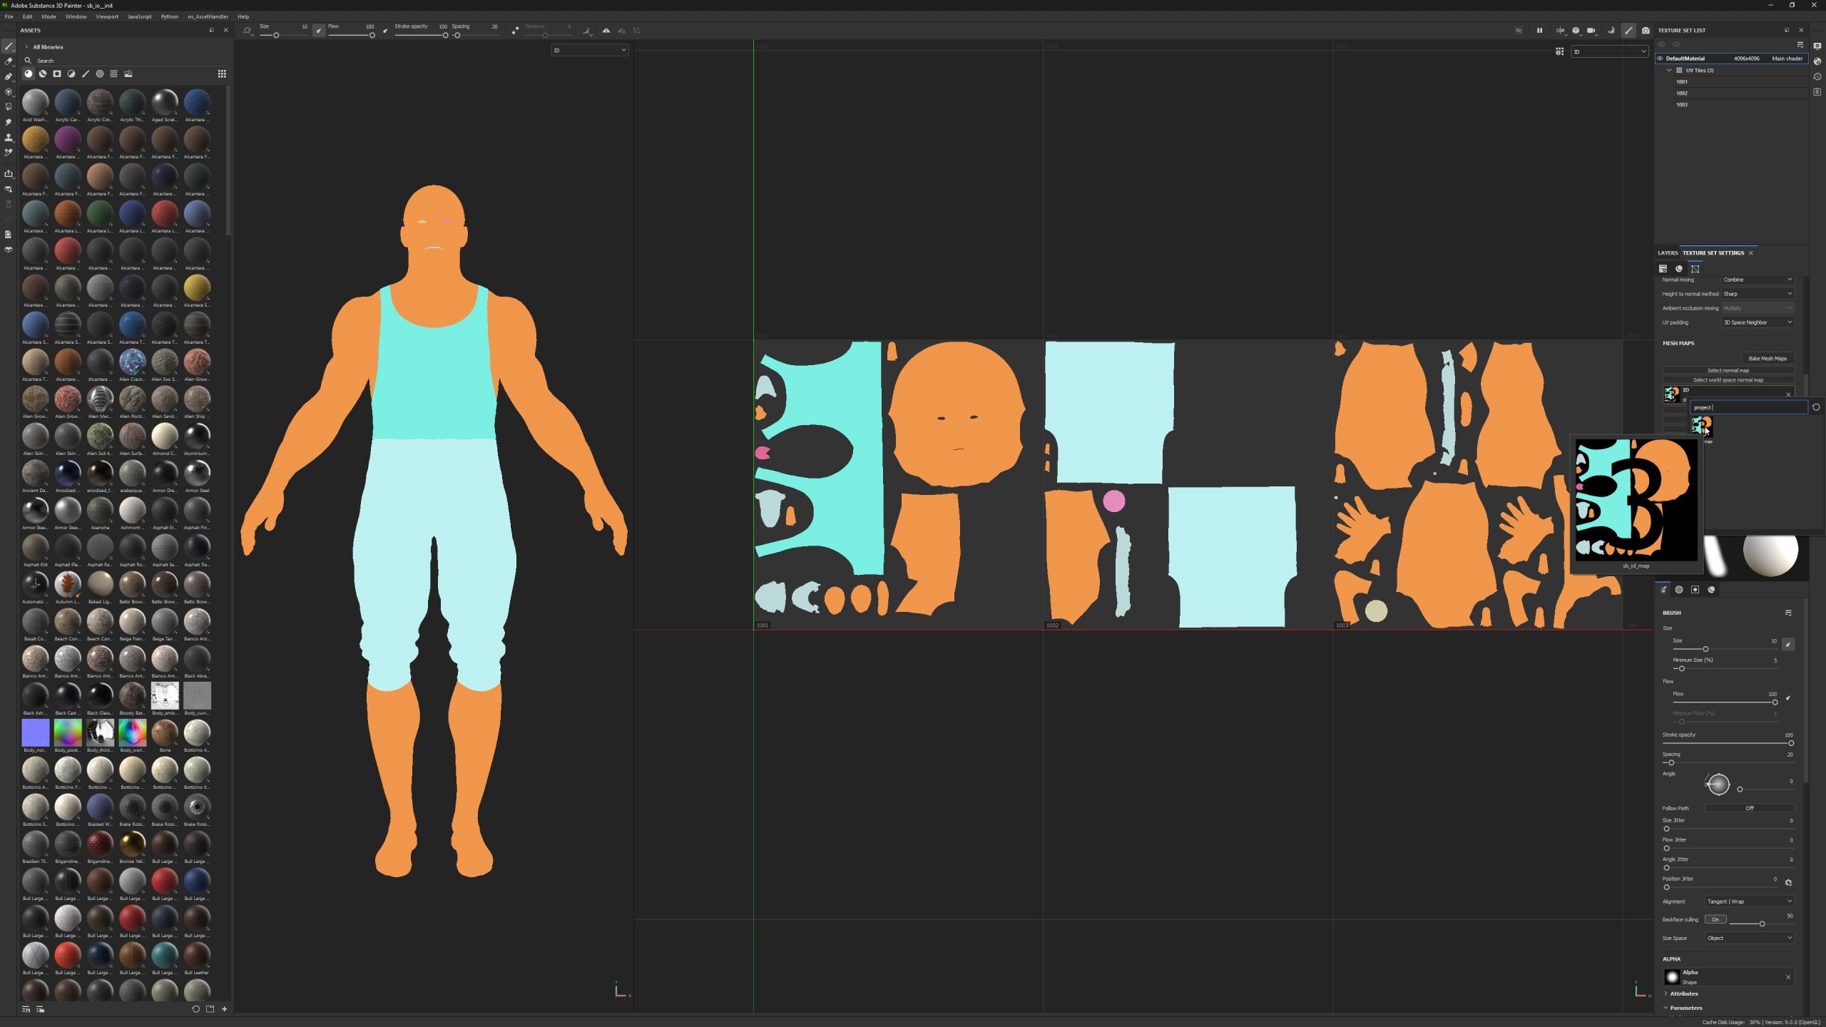Click the Bake Mesh Maps button
Screen dimensions: 1826x1027
pos(1768,359)
